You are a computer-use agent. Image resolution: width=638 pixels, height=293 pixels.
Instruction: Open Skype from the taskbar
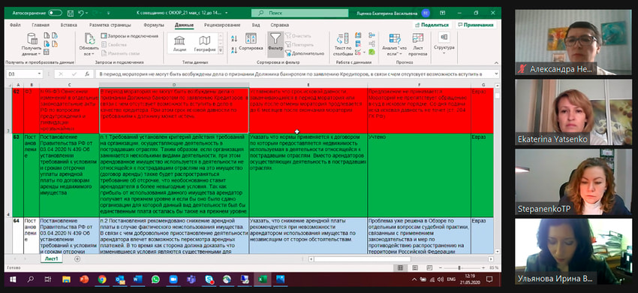[209, 279]
